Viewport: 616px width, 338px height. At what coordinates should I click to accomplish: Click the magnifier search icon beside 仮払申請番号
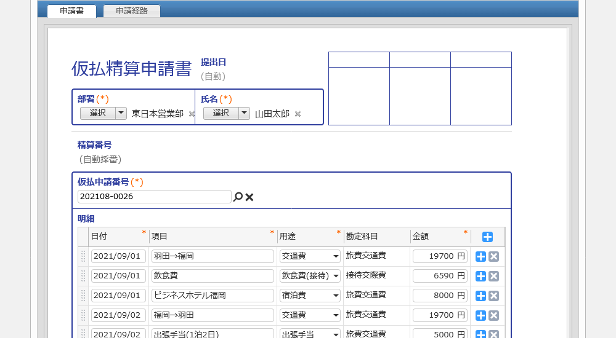pyautogui.click(x=238, y=197)
